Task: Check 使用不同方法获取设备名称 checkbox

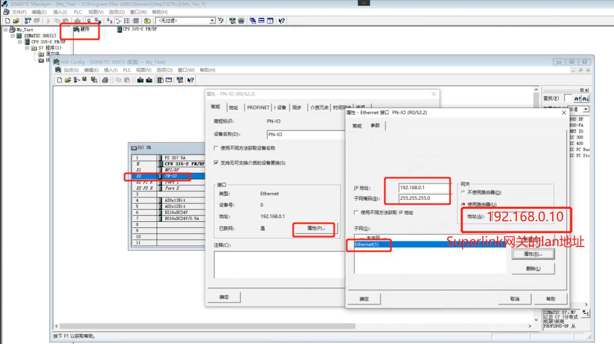Action: tap(216, 148)
